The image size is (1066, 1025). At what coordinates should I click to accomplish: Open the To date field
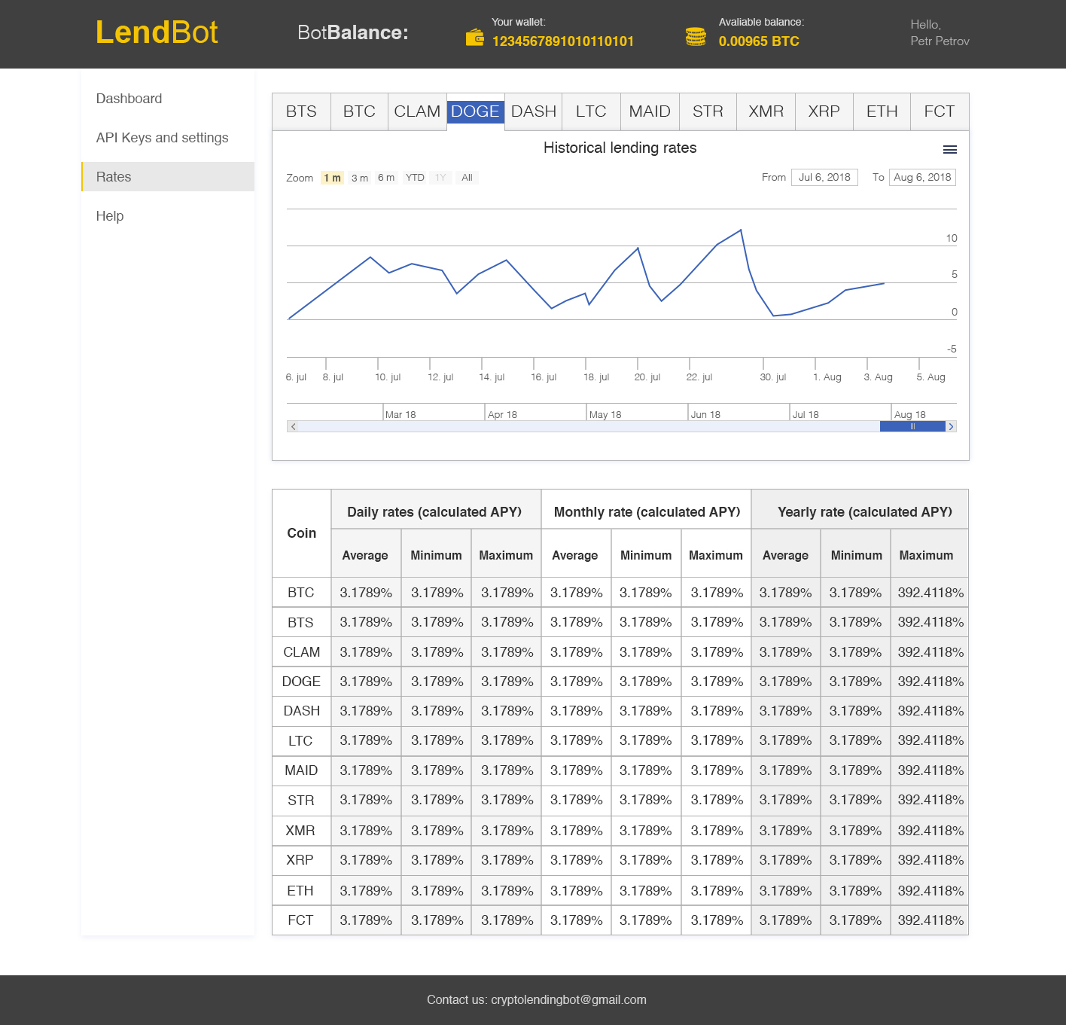point(922,177)
